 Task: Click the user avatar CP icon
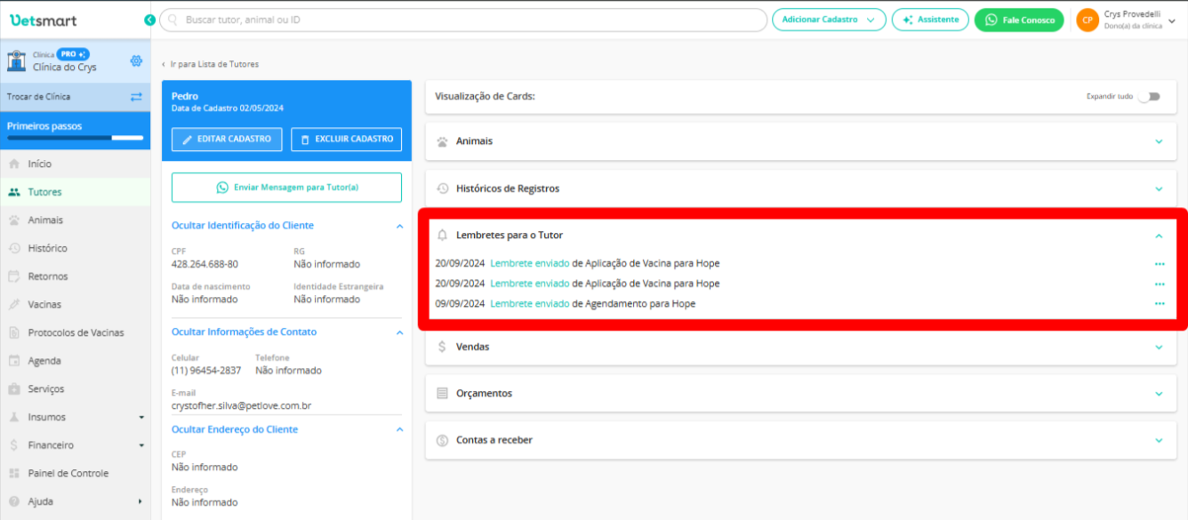click(1087, 20)
